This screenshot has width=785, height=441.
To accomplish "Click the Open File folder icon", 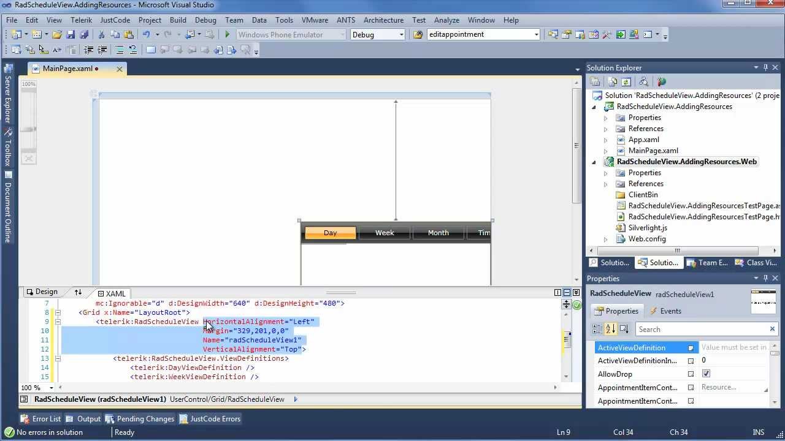I will click(56, 34).
